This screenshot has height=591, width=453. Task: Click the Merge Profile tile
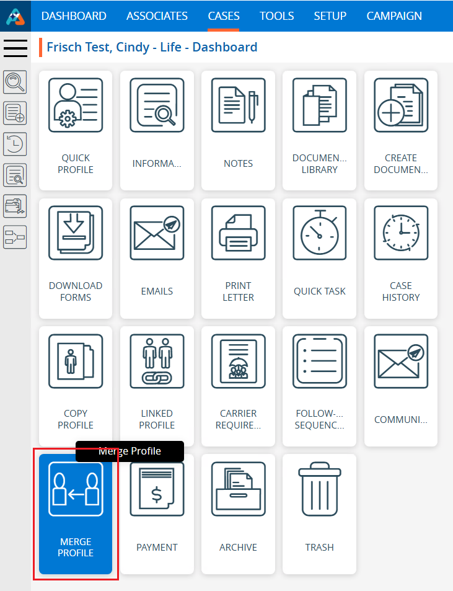[76, 514]
